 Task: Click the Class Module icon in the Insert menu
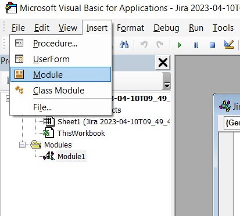(19, 90)
